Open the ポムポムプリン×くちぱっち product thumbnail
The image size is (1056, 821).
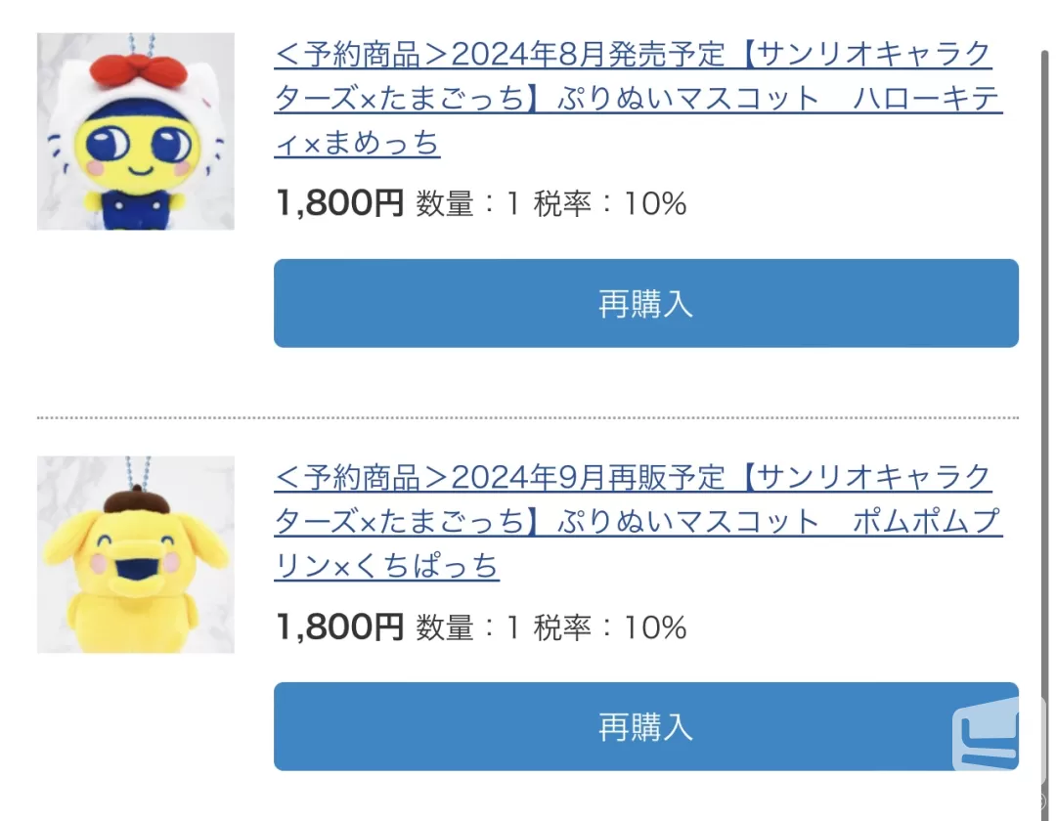(135, 554)
